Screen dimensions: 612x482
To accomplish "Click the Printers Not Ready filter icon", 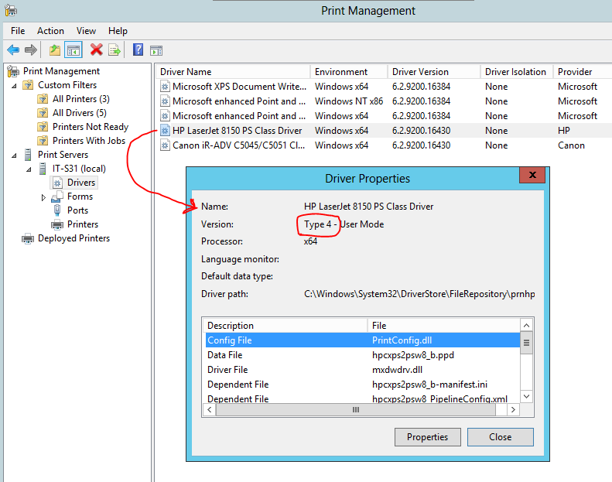I will 43,127.
